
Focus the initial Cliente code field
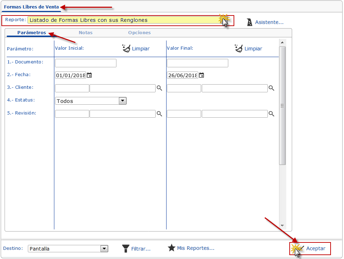[72, 88]
